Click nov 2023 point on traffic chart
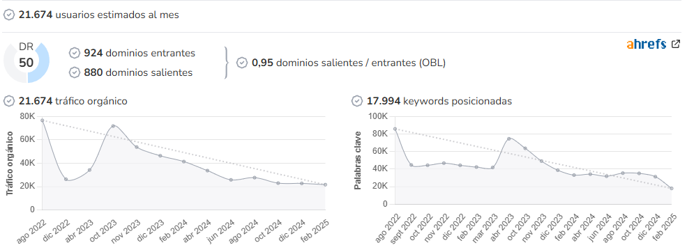 coord(137,147)
